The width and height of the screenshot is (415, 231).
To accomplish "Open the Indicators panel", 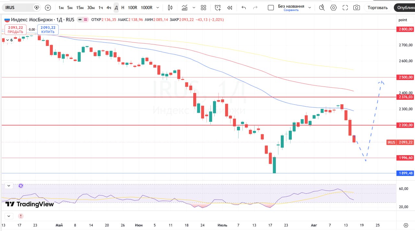I will click(184, 7).
